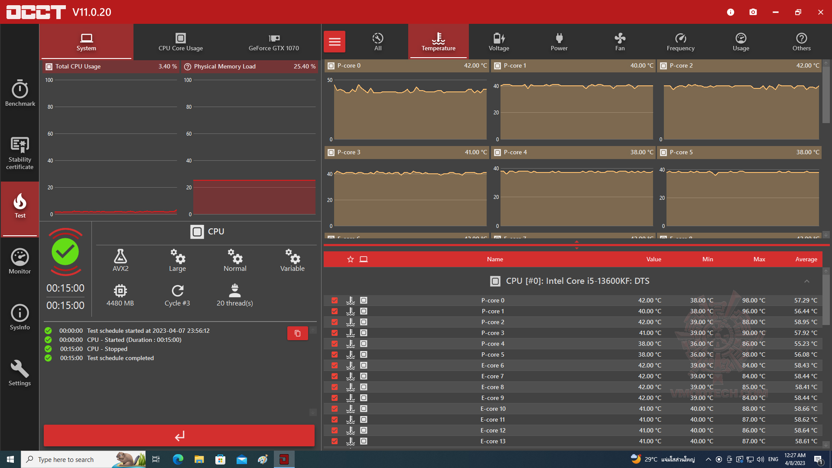Open the red hamburger menu
Image resolution: width=832 pixels, height=468 pixels.
pos(335,42)
